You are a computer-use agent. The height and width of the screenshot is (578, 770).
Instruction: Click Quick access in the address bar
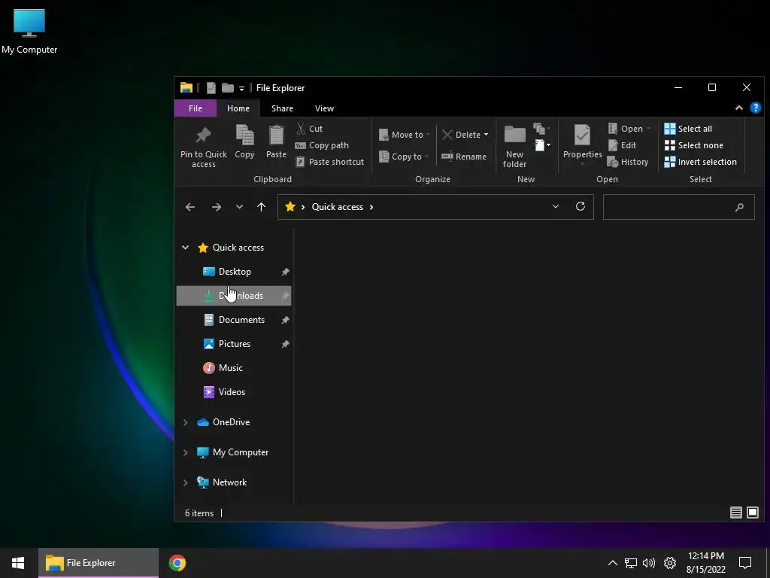point(338,207)
